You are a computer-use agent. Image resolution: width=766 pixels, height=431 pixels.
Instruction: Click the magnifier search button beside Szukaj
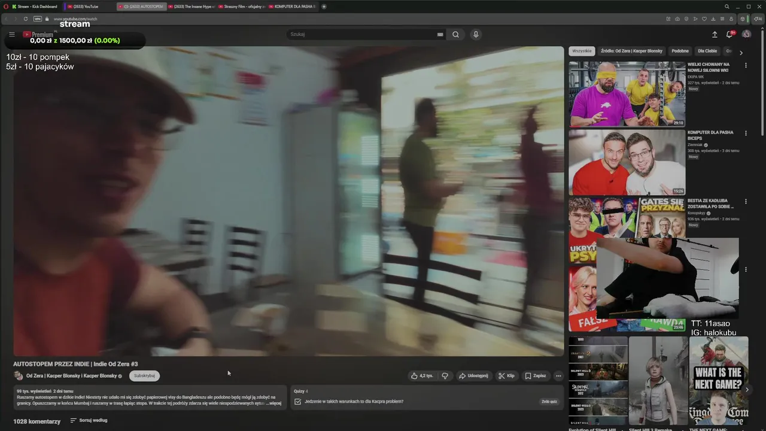456,35
